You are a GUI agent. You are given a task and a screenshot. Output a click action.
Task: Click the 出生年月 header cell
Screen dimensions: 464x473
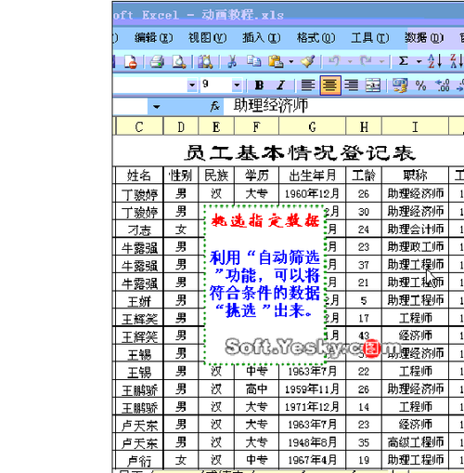point(312,176)
